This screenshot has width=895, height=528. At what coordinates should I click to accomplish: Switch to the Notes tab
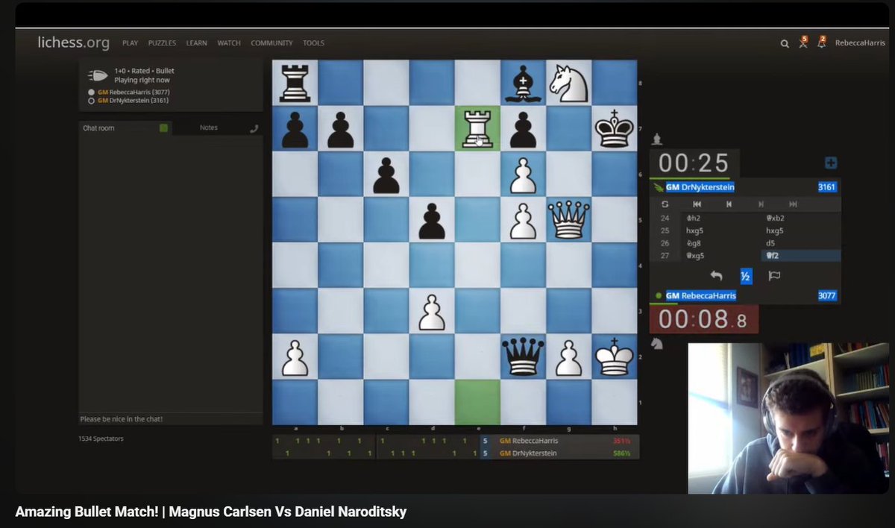pos(209,128)
